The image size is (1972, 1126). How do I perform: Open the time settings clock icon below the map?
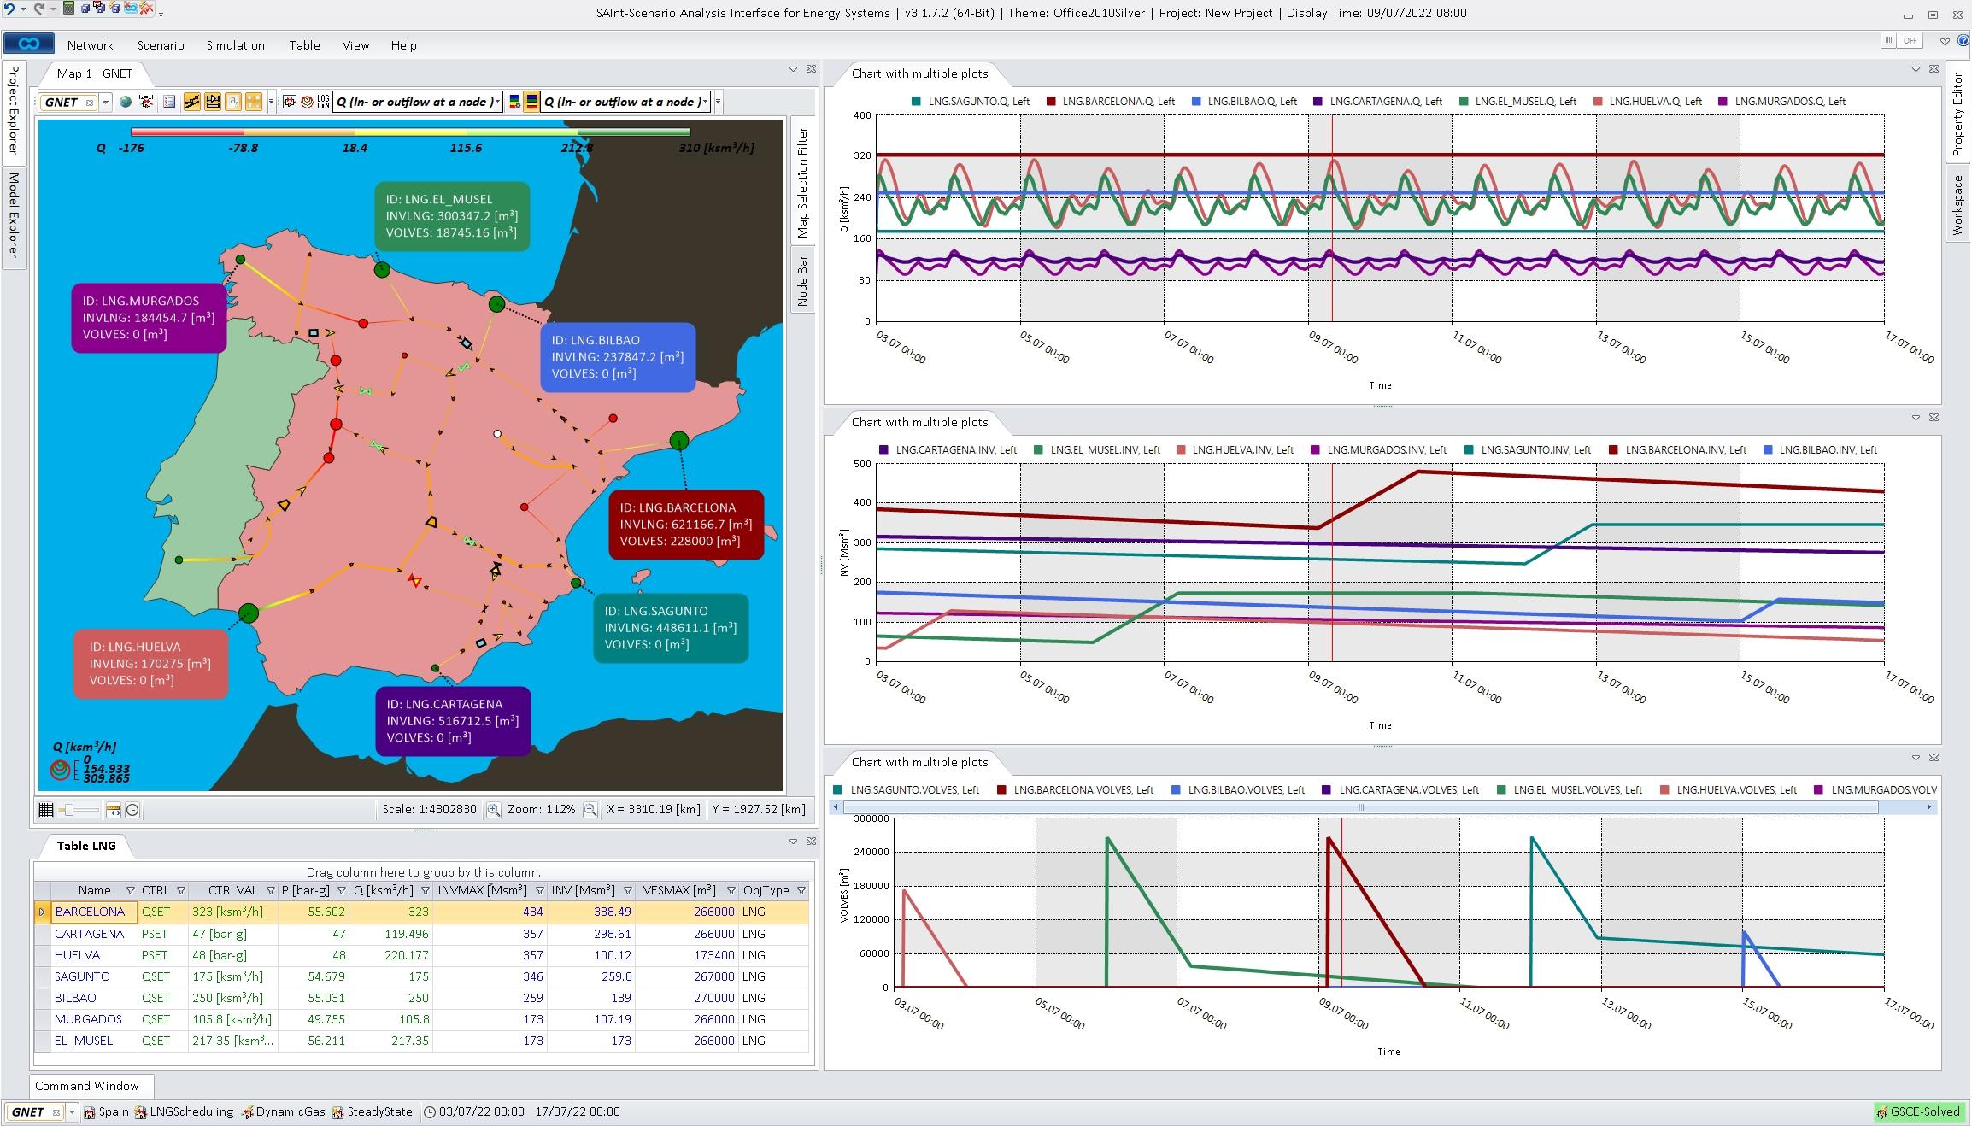(133, 810)
